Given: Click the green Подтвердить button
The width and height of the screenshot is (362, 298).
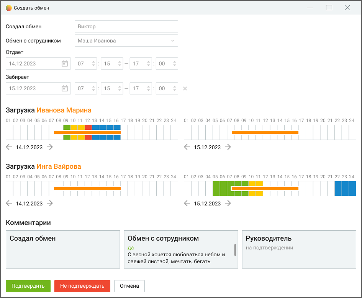Looking at the screenshot, I should (x=28, y=286).
